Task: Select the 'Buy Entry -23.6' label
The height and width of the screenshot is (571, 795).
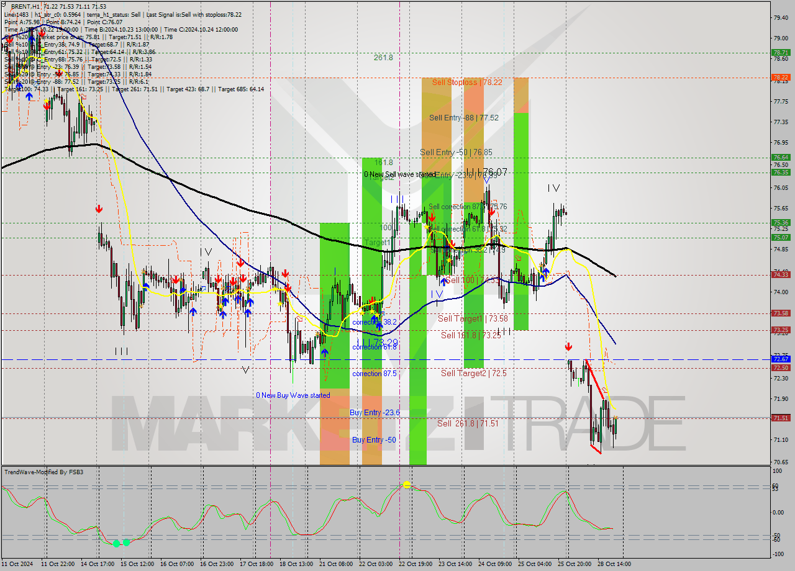Action: pyautogui.click(x=375, y=413)
